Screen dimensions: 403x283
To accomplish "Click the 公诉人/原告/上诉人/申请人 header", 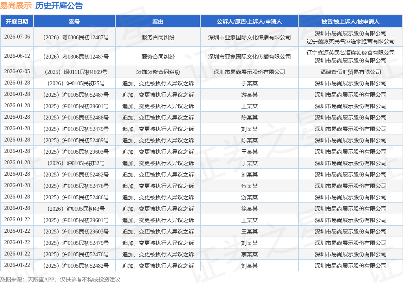I will pos(249,22).
